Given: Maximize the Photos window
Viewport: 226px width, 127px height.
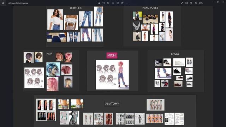Looking at the screenshot, I should point(218,2).
